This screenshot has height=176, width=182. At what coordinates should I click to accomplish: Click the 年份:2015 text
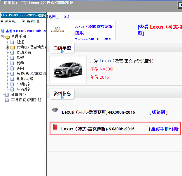click(x=99, y=77)
